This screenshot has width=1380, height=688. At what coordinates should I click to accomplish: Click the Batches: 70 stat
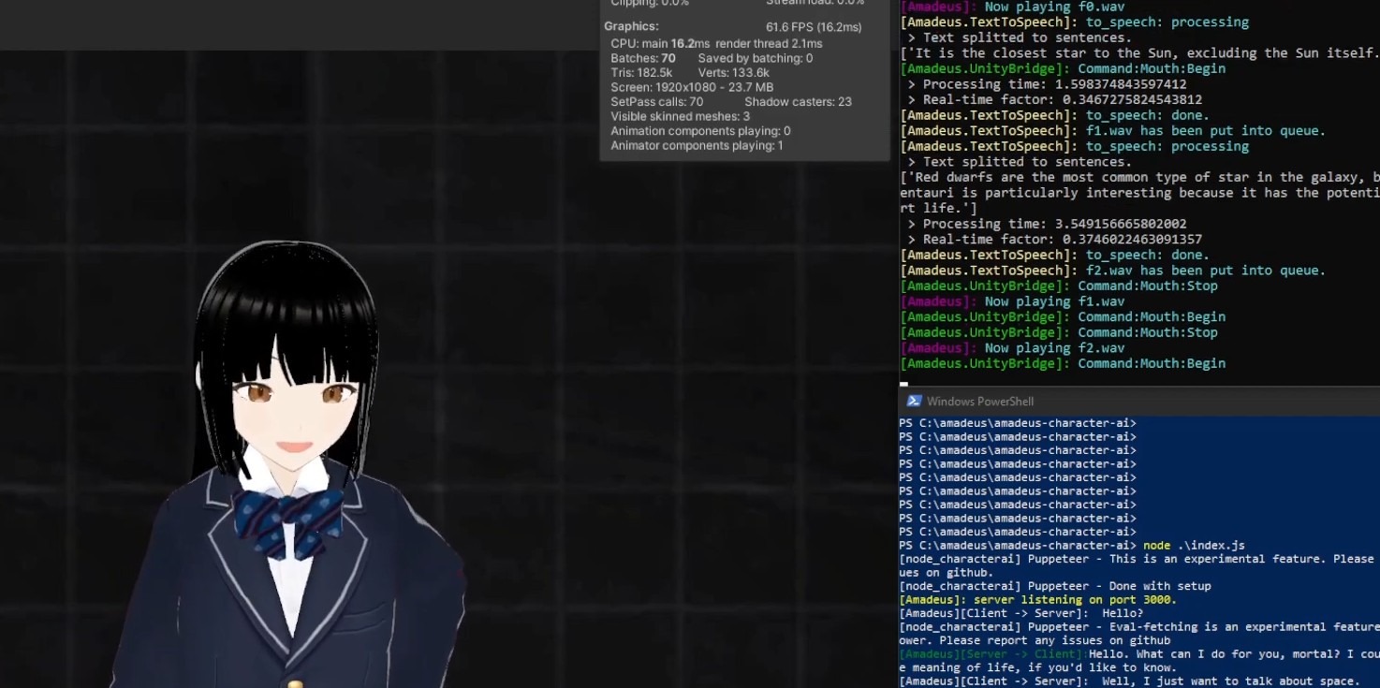pyautogui.click(x=643, y=58)
